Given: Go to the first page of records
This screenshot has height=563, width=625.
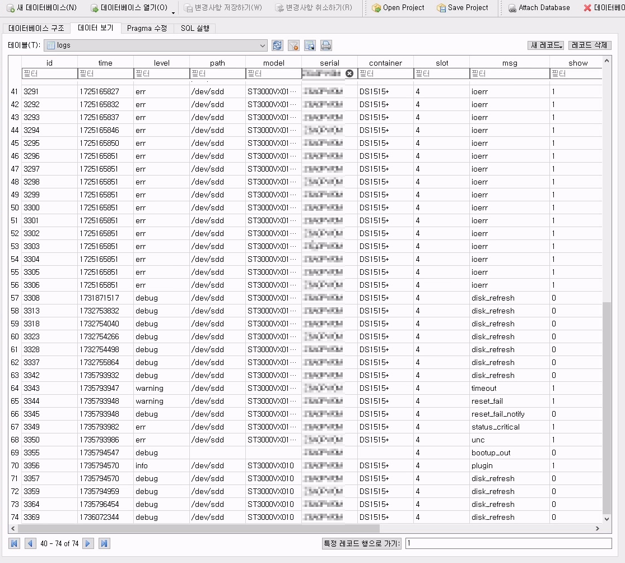Looking at the screenshot, I should point(15,543).
